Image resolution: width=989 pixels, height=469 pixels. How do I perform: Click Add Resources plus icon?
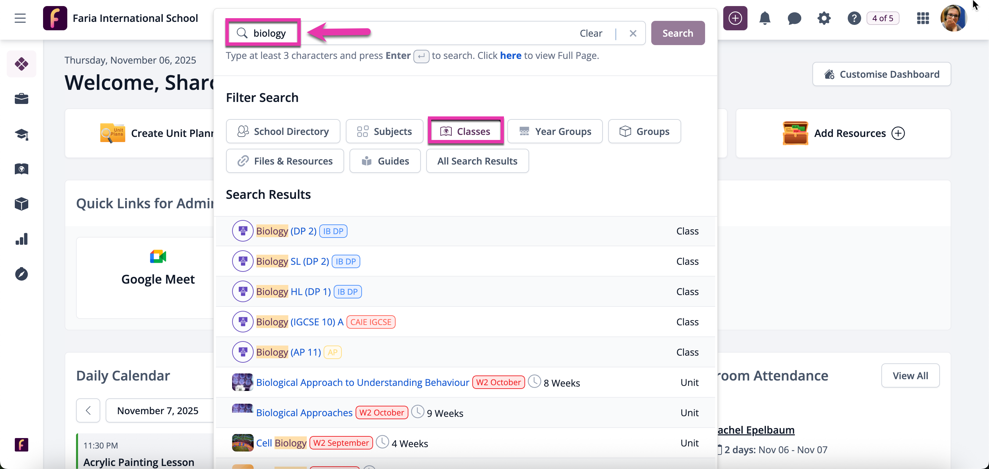[x=898, y=133]
